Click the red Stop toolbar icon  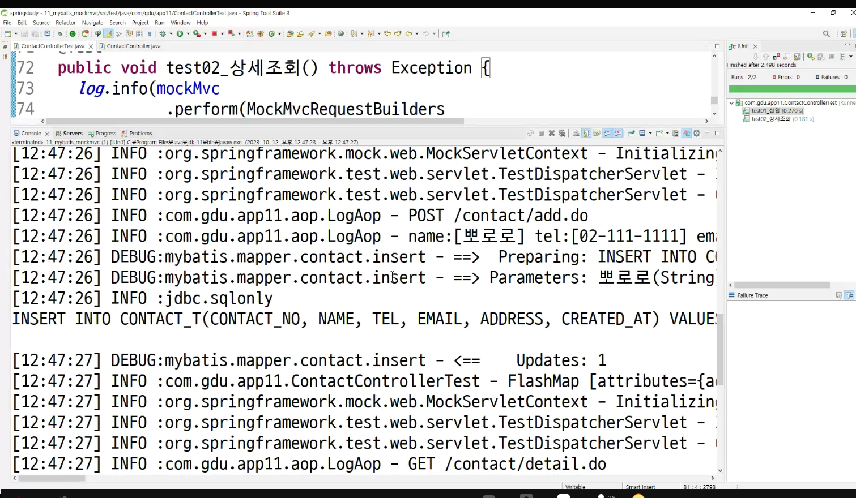214,34
